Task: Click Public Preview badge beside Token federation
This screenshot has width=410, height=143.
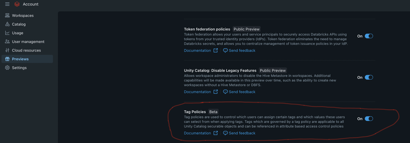Action: click(x=247, y=29)
